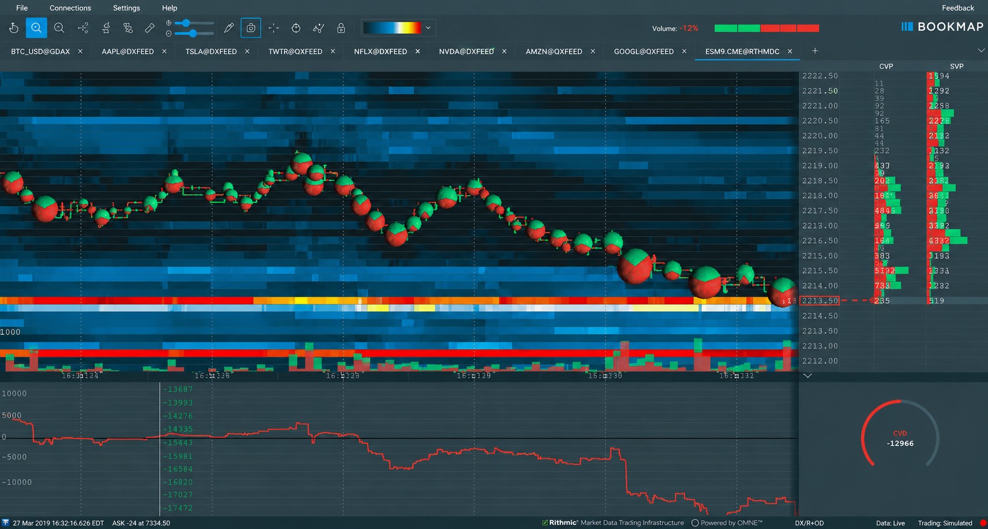Image resolution: width=988 pixels, height=529 pixels.
Task: Open the heatmap color scheme dropdown
Action: tap(428, 28)
